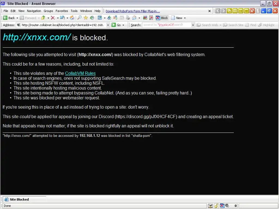This screenshot has width=279, height=209.
Task: Open the View menu
Action: point(21,11)
